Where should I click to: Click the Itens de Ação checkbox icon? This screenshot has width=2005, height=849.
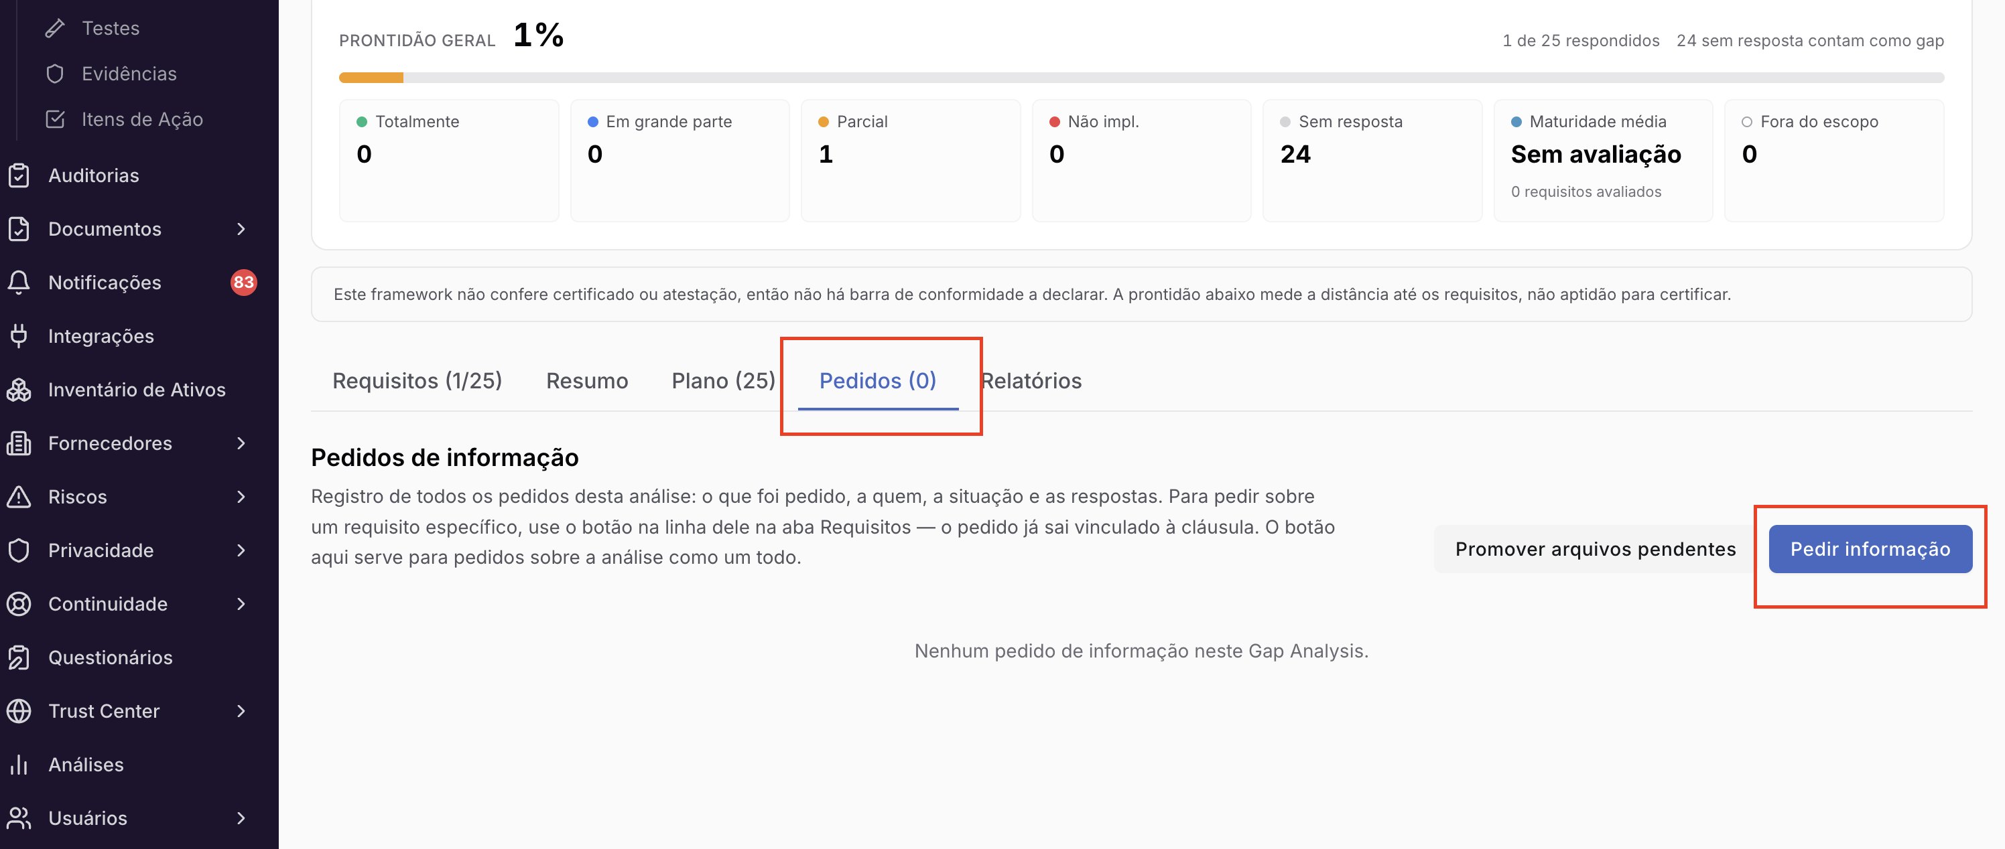[54, 119]
